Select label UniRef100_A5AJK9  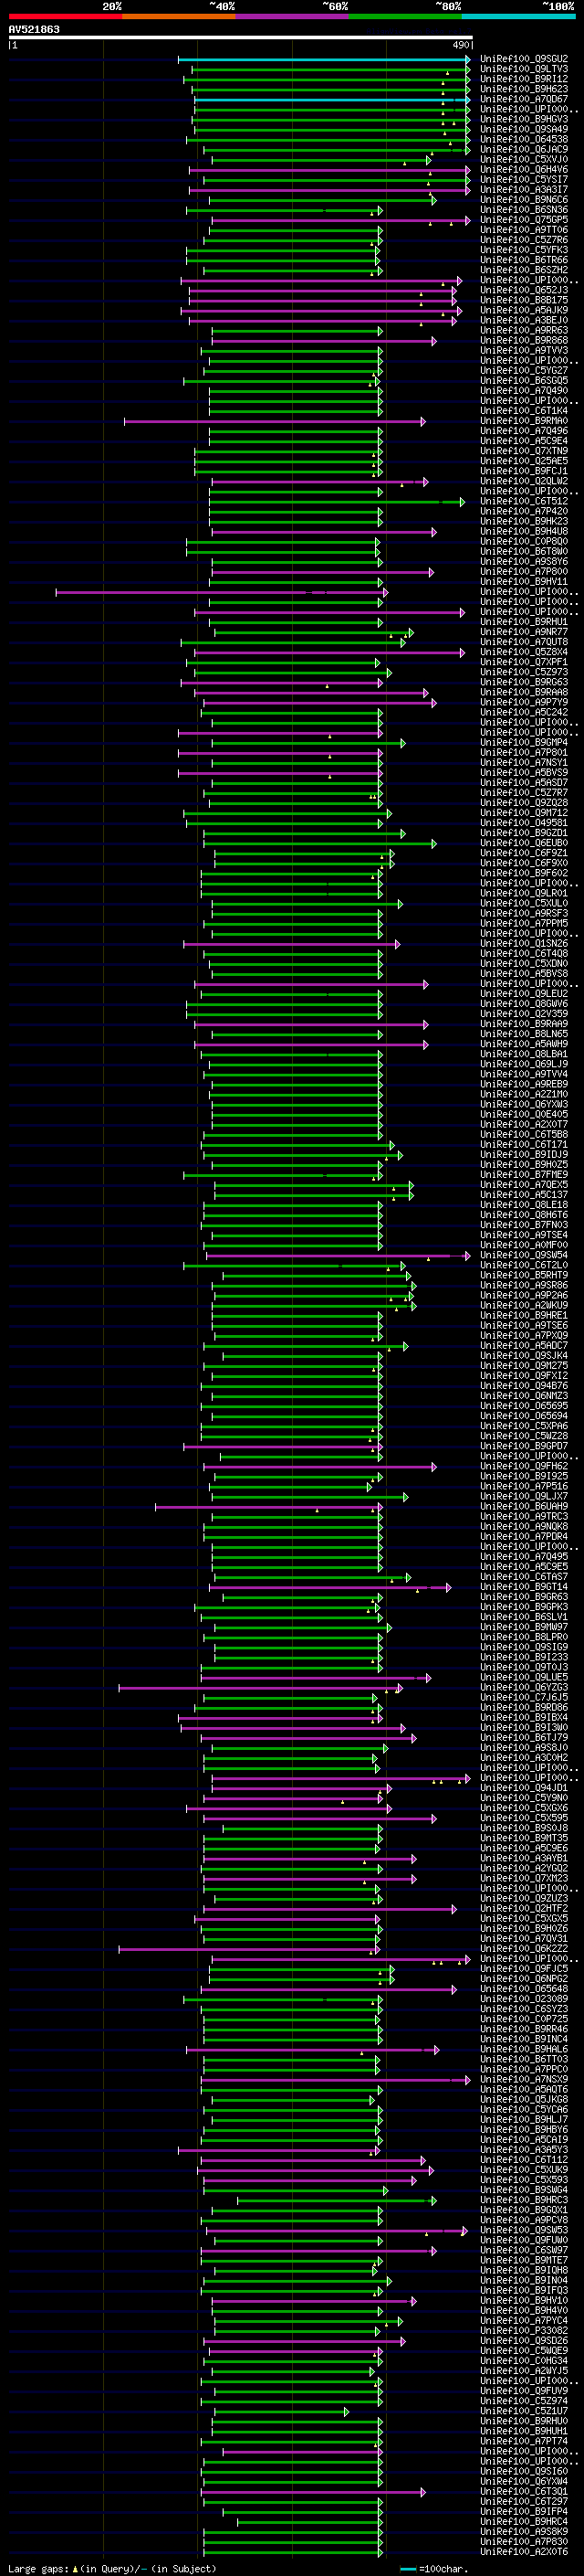point(524,310)
